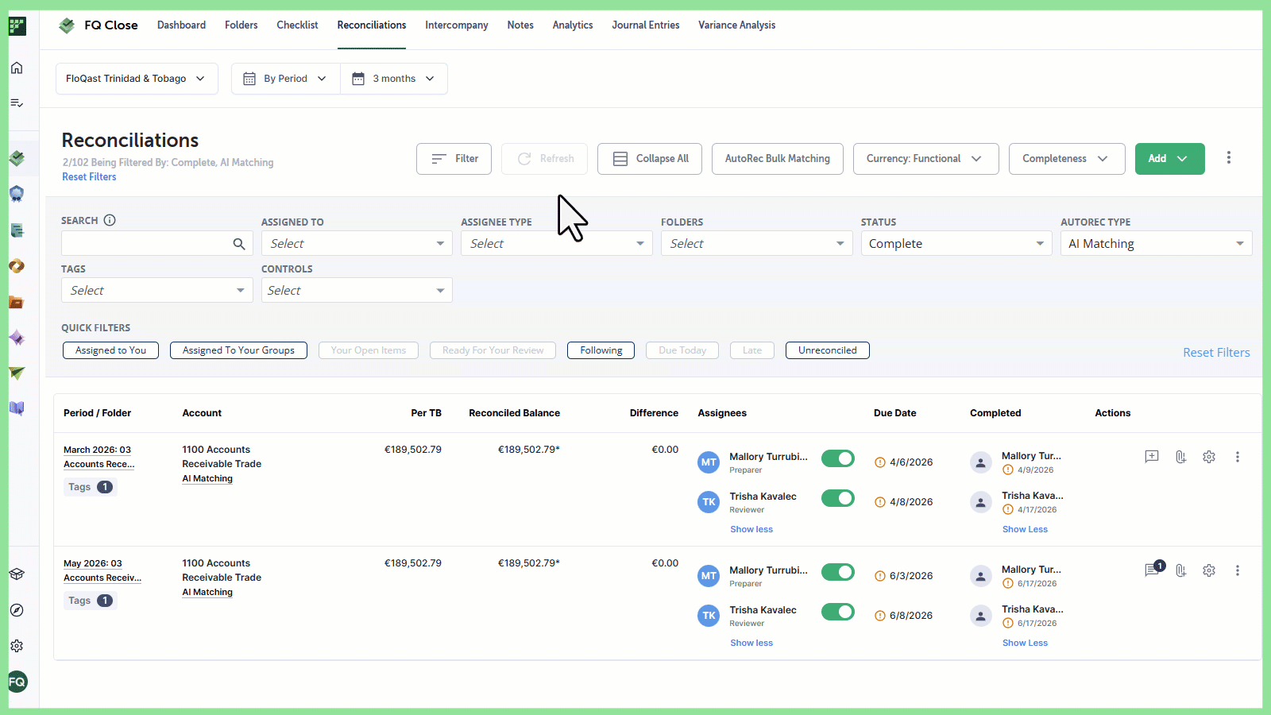Open the home icon in left sidebar
1271x715 pixels.
(17, 68)
